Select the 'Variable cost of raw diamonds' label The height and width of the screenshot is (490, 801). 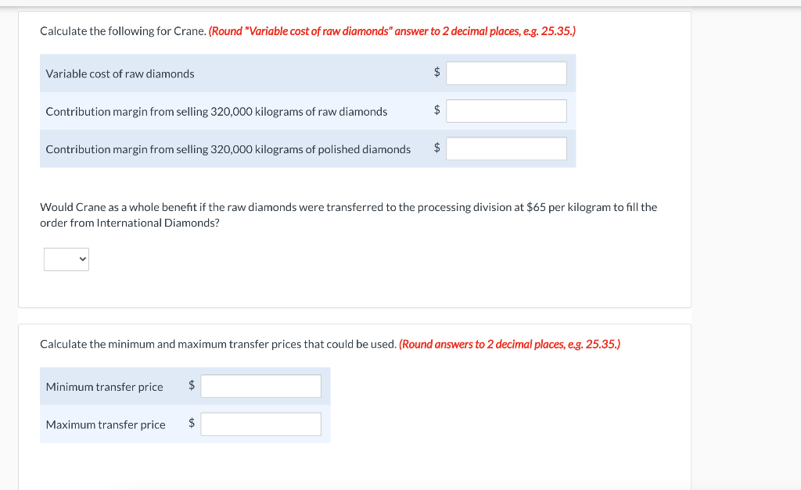[120, 74]
